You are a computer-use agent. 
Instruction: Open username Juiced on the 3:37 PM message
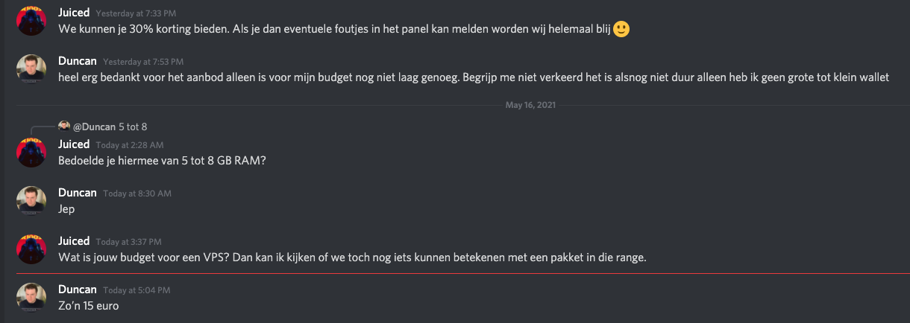point(74,240)
